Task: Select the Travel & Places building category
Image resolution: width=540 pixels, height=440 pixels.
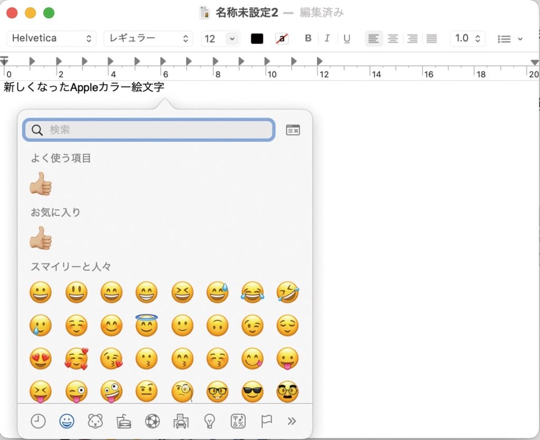Action: [x=181, y=421]
